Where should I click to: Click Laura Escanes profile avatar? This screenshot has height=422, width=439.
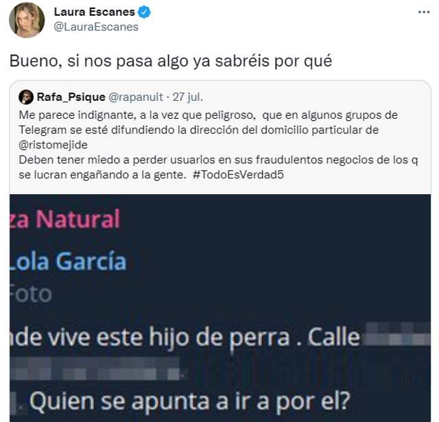(27, 20)
